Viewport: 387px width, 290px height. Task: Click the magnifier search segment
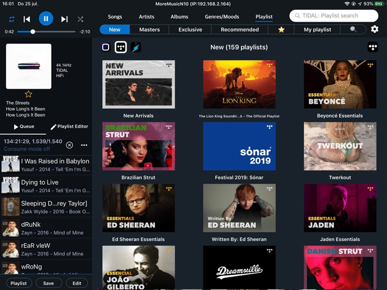pyautogui.click(x=353, y=30)
